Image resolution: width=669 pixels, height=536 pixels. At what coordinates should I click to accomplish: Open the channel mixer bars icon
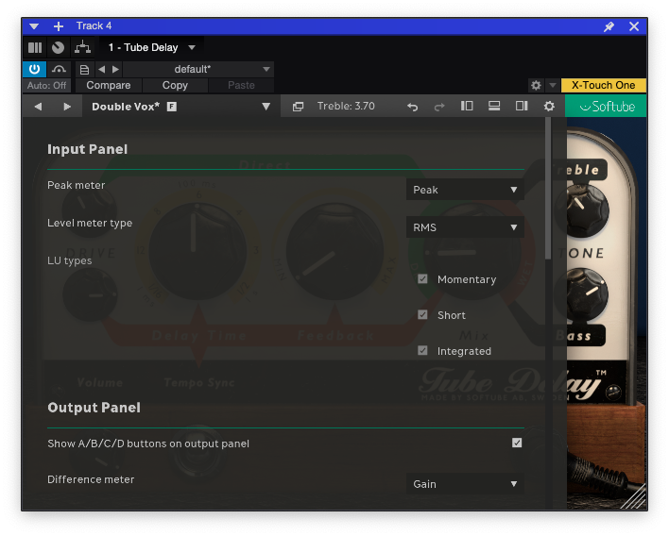[35, 47]
